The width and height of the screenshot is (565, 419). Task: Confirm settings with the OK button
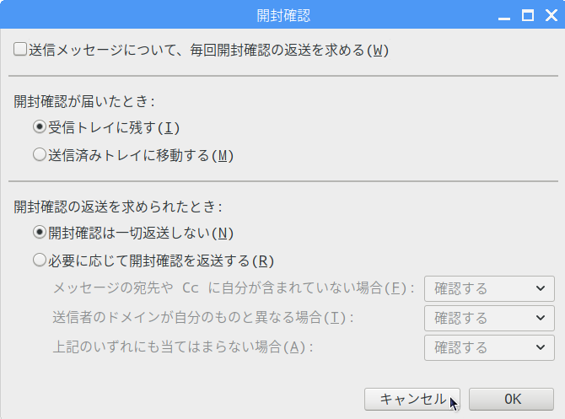[511, 399]
